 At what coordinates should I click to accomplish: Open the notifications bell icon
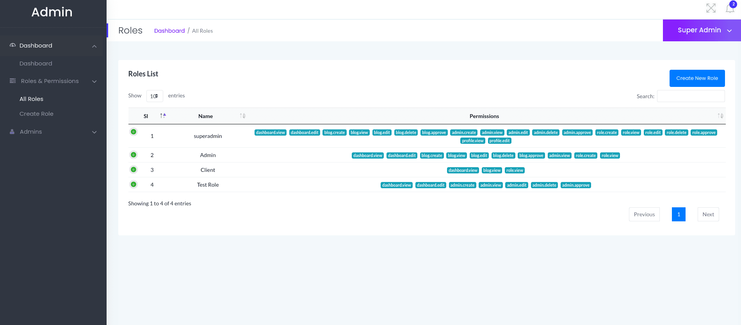click(730, 8)
